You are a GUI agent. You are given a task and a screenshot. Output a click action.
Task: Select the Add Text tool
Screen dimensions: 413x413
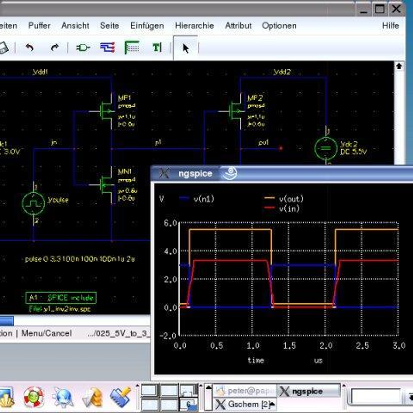pyautogui.click(x=157, y=48)
